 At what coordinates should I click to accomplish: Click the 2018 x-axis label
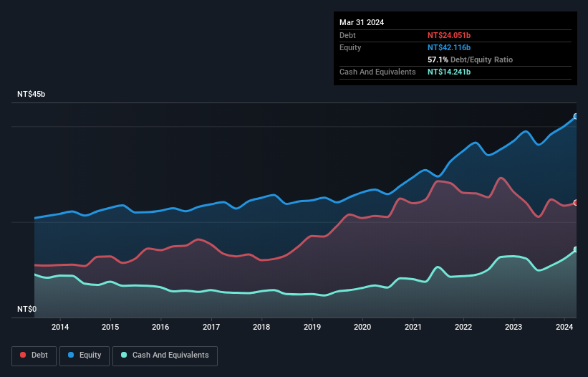(x=261, y=327)
